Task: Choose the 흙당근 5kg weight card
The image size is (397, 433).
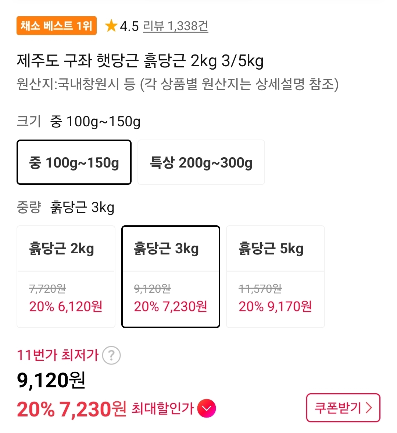Action: pos(275,277)
